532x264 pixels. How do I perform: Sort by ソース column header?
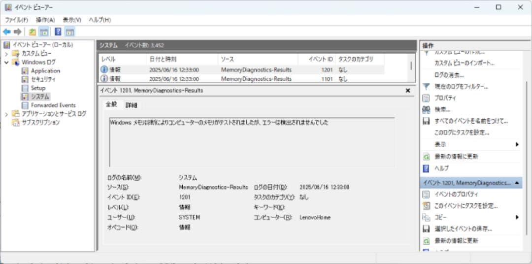point(258,59)
